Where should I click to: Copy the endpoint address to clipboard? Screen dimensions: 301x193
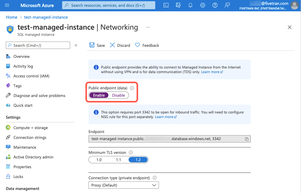[x=247, y=139]
